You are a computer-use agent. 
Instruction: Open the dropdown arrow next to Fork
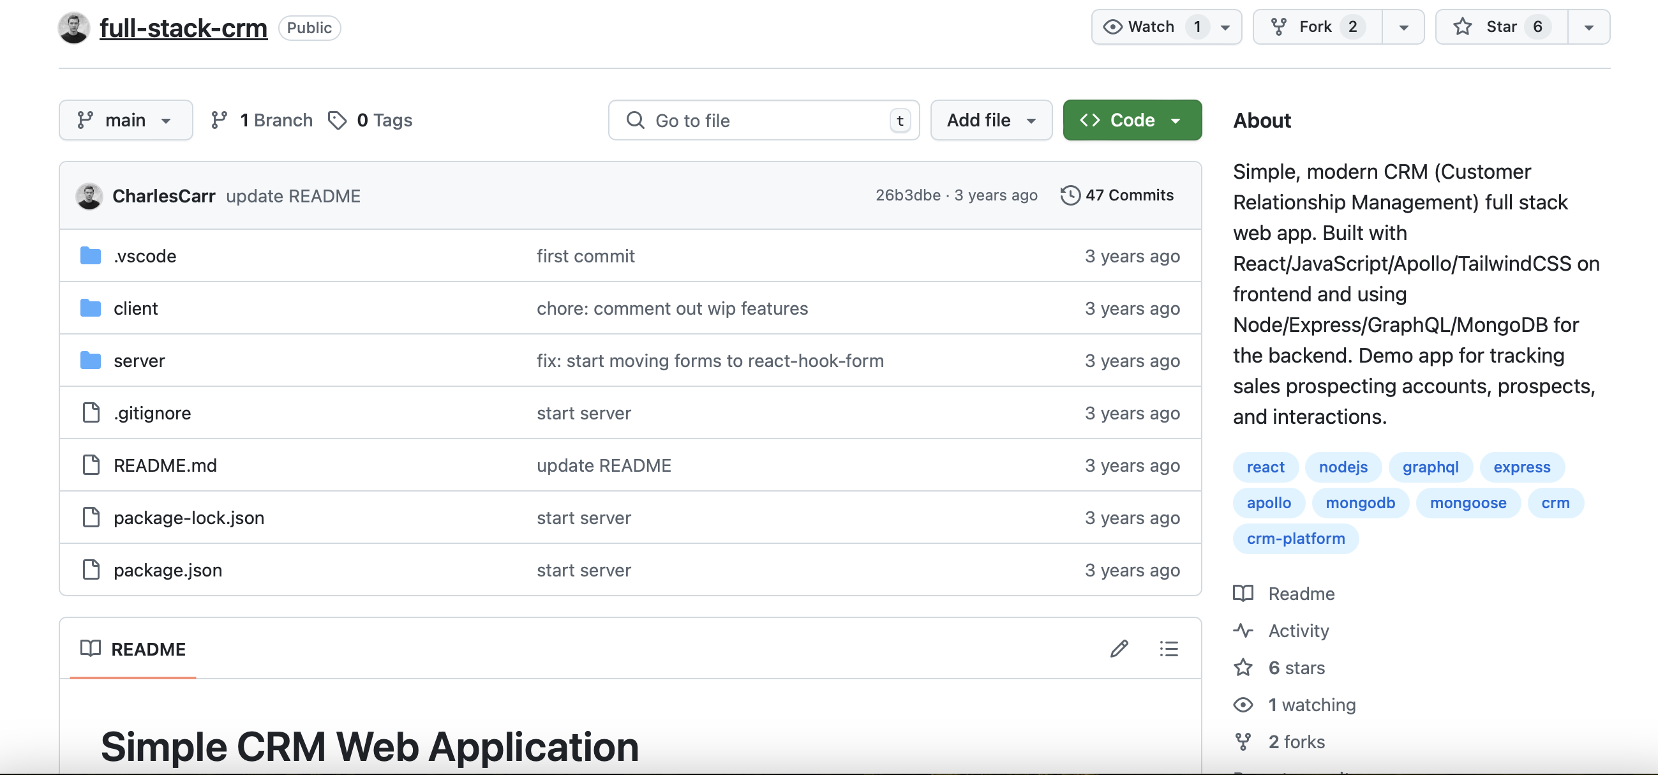coord(1403,27)
